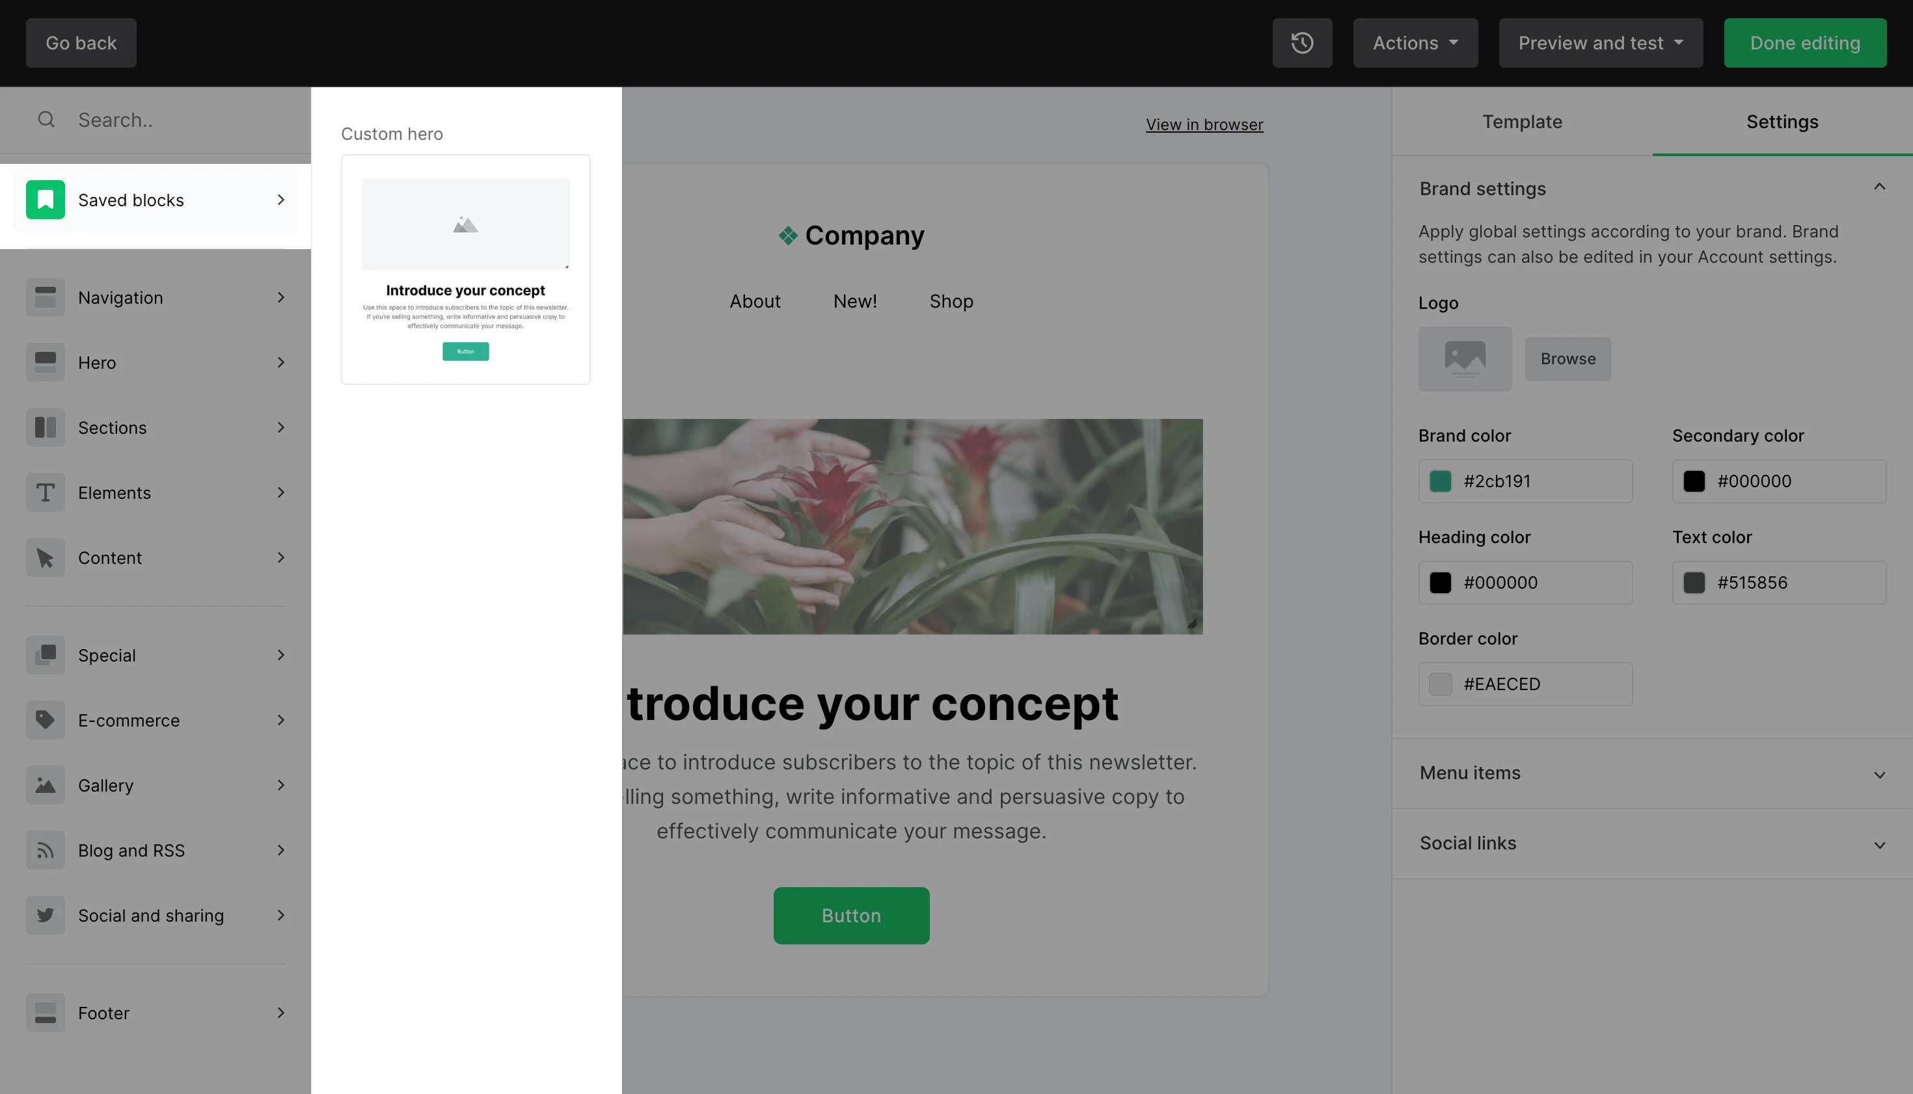Expand the Menu items section
This screenshot has height=1094, width=1913.
tap(1651, 773)
